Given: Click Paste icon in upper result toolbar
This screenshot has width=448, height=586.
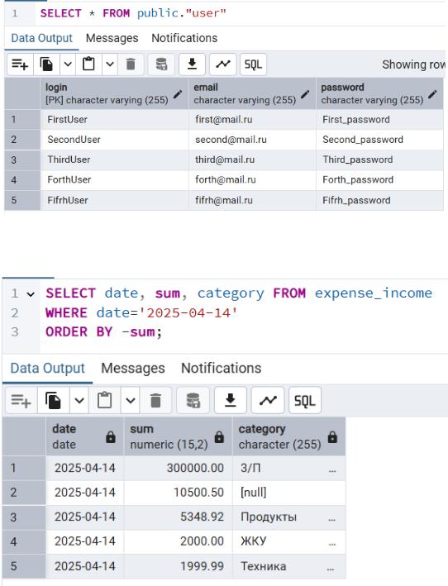Looking at the screenshot, I should (x=88, y=64).
